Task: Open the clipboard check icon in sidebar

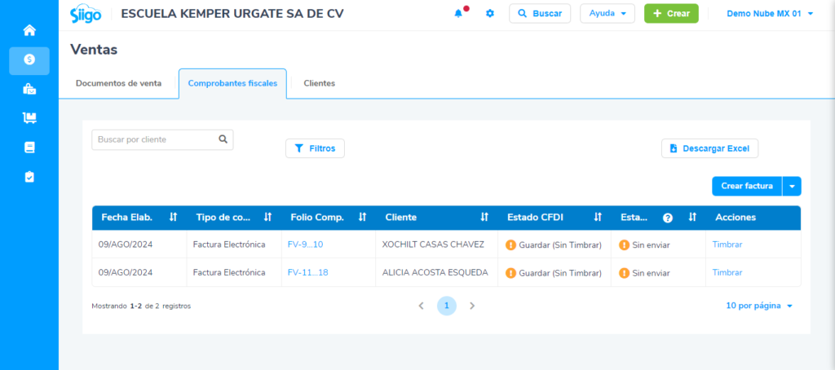Action: (29, 177)
